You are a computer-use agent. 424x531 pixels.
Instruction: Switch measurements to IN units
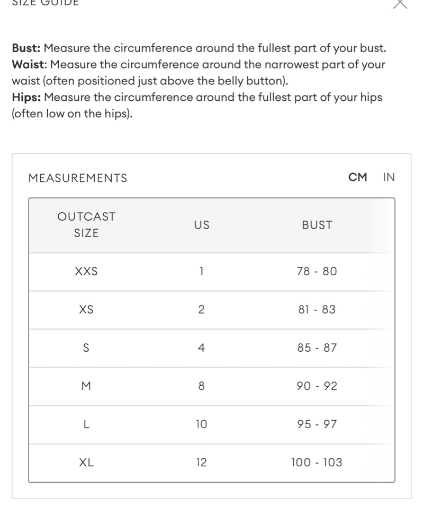click(389, 177)
